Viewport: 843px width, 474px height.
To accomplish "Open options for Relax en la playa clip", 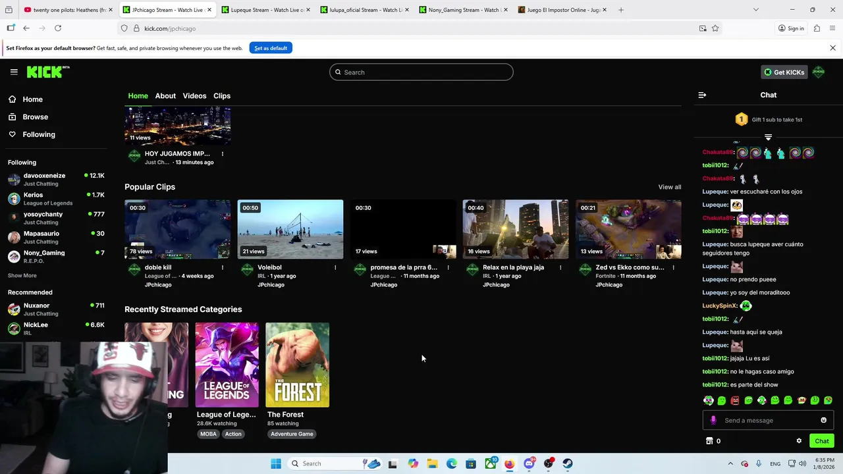I will click(x=560, y=267).
